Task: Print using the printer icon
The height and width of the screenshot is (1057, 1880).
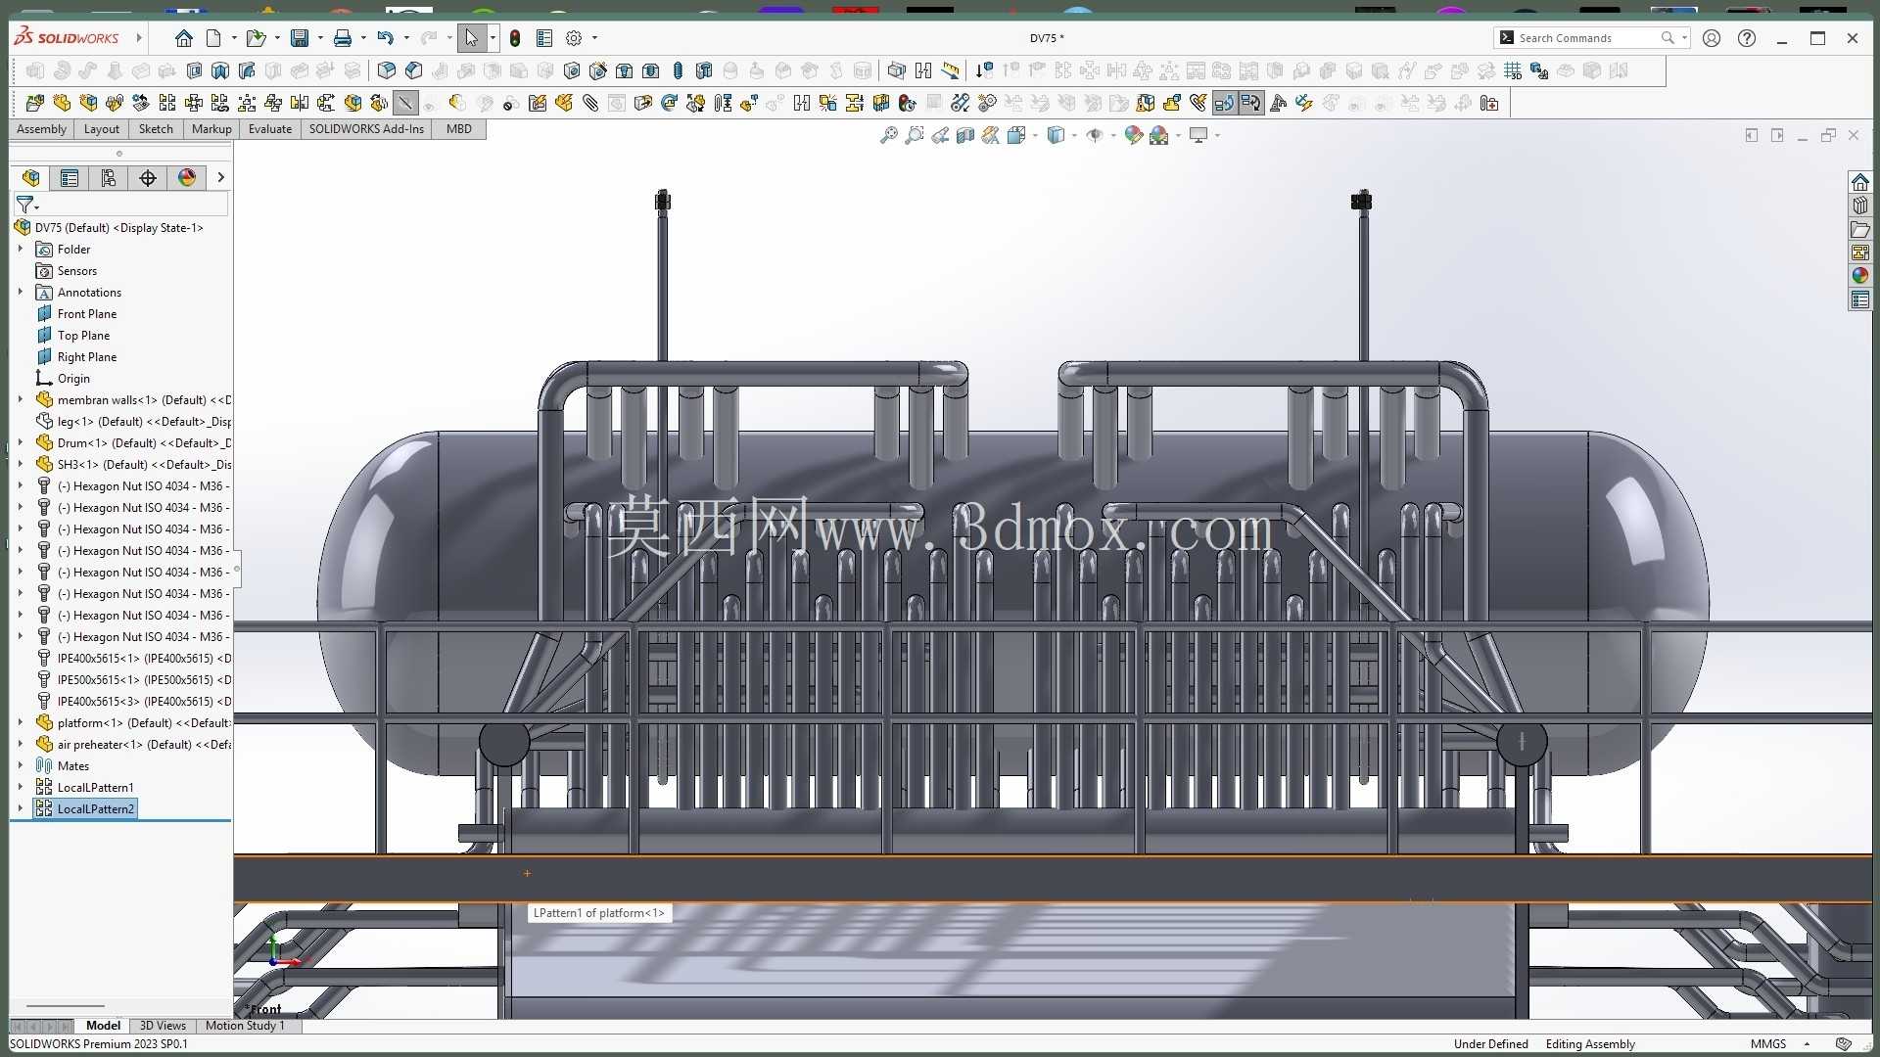Action: coord(342,38)
